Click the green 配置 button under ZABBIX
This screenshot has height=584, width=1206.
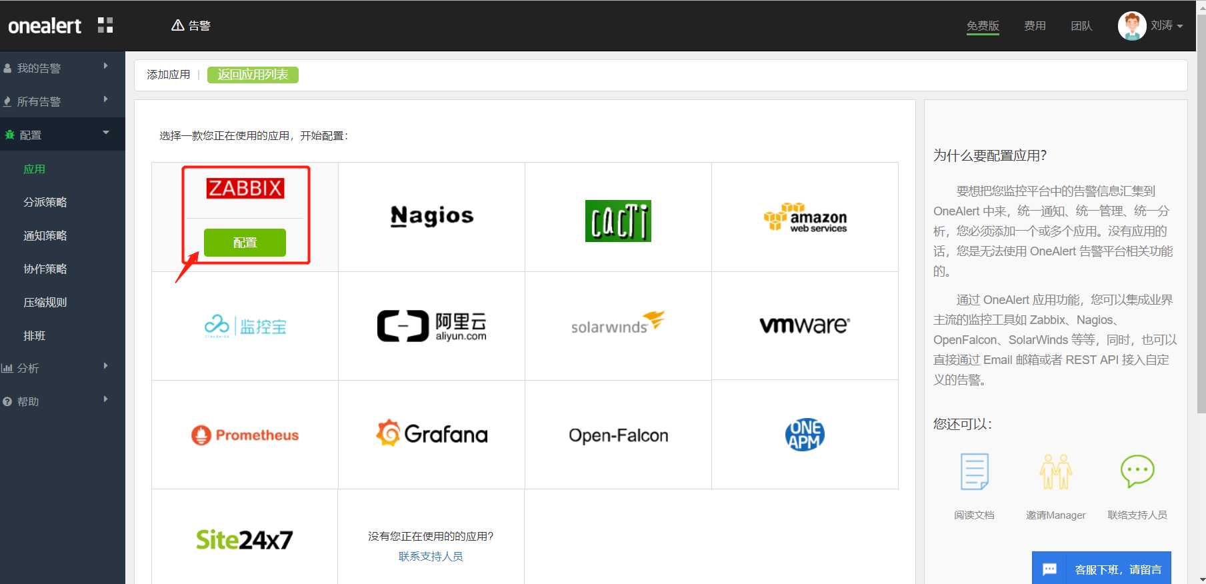245,243
